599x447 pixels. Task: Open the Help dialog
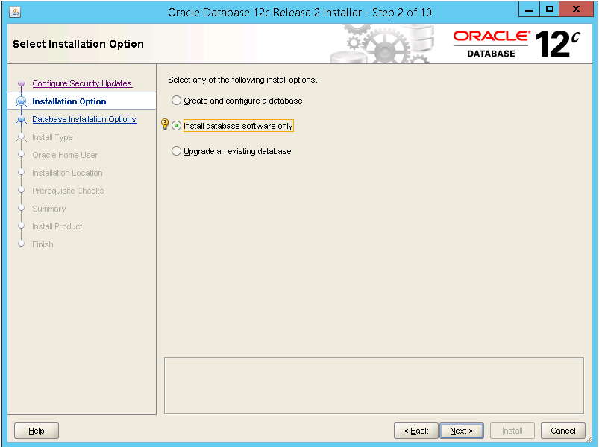[x=37, y=431]
